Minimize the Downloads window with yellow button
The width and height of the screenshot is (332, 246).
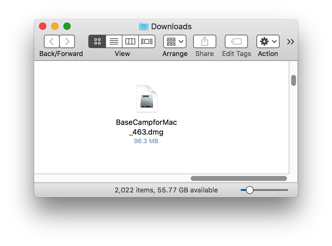pyautogui.click(x=55, y=26)
